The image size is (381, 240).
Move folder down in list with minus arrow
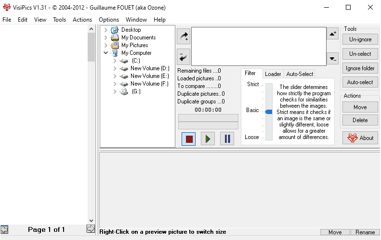[x=333, y=59]
